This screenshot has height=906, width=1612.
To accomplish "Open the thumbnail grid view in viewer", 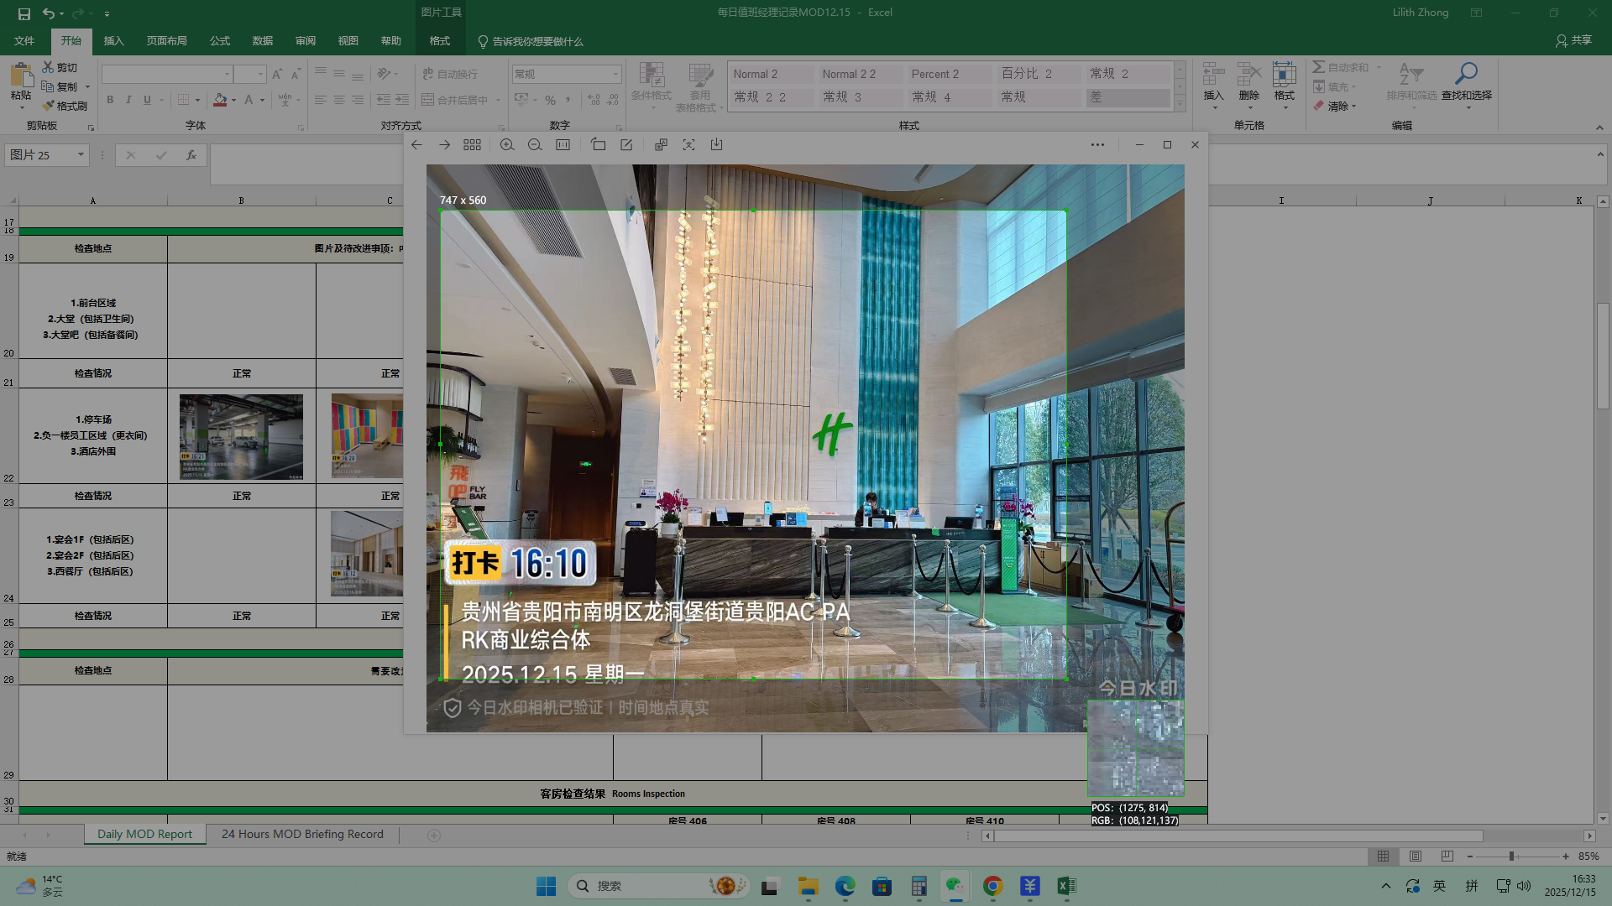I will click(472, 145).
